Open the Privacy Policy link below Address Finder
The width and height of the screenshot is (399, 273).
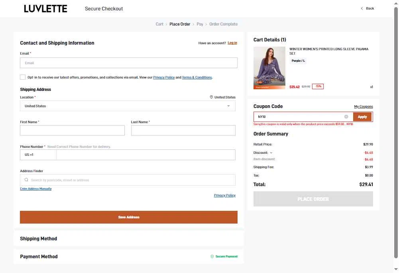click(225, 195)
